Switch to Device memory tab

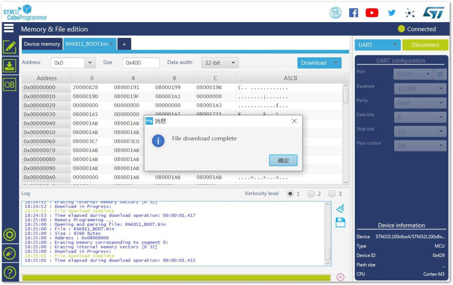tap(42, 44)
